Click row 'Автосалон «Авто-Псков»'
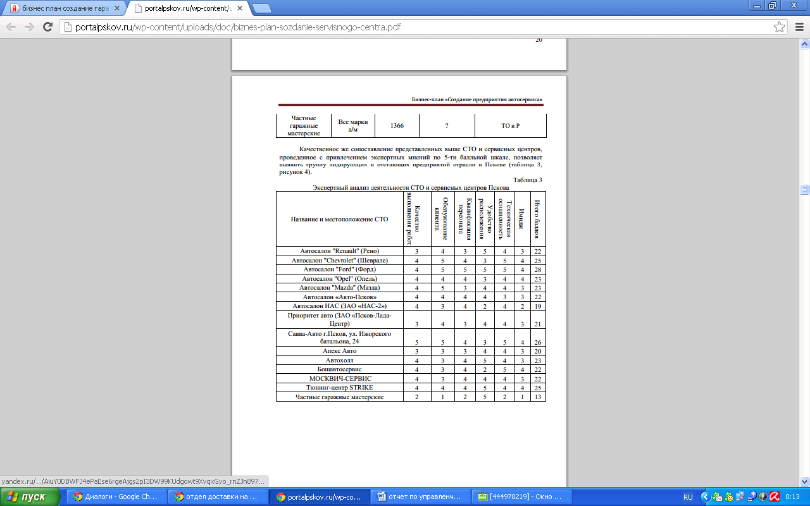 point(339,297)
